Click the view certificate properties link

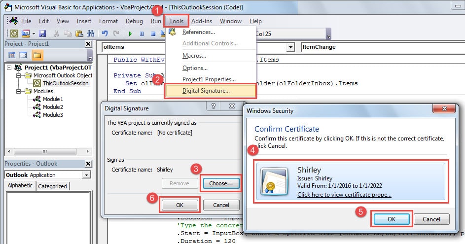tap(344, 195)
